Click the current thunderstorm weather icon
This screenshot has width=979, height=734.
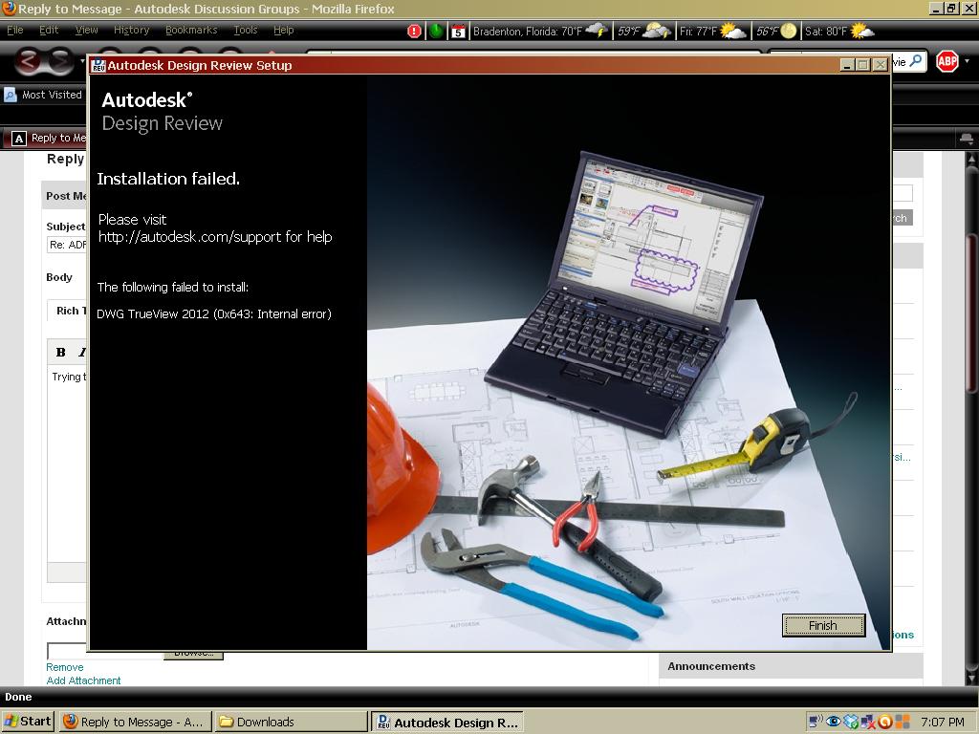pyautogui.click(x=597, y=30)
